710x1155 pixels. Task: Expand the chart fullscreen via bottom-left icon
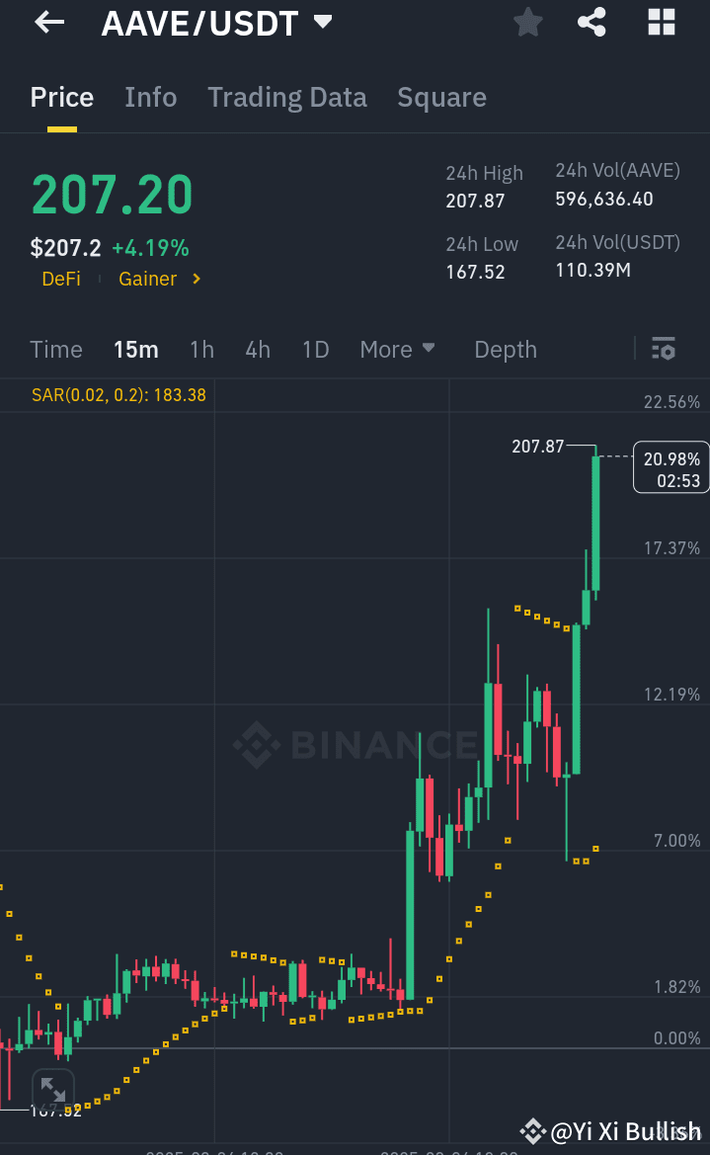[53, 1090]
